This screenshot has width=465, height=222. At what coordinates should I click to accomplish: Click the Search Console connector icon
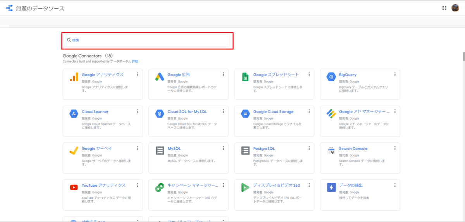(331, 151)
